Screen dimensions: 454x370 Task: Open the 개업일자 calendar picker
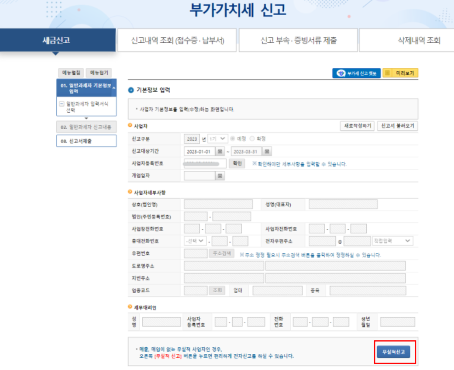pos(220,176)
